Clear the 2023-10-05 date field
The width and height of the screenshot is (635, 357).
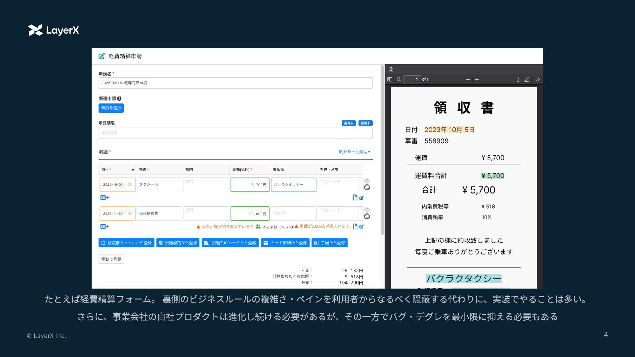pos(130,184)
